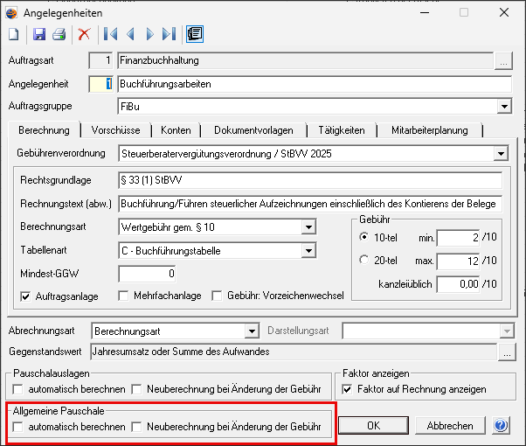This screenshot has height=446, width=526.
Task: Open the disabled Darstellungsart dropdown
Action: [507, 331]
